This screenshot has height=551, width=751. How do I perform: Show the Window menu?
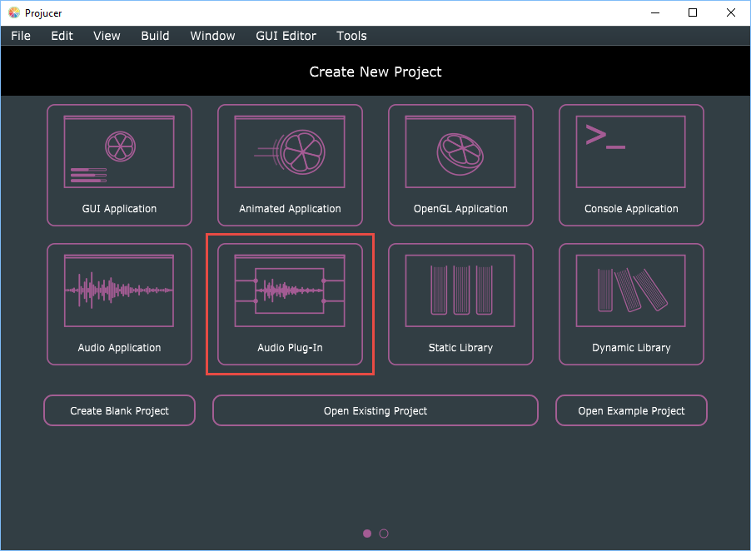click(212, 36)
